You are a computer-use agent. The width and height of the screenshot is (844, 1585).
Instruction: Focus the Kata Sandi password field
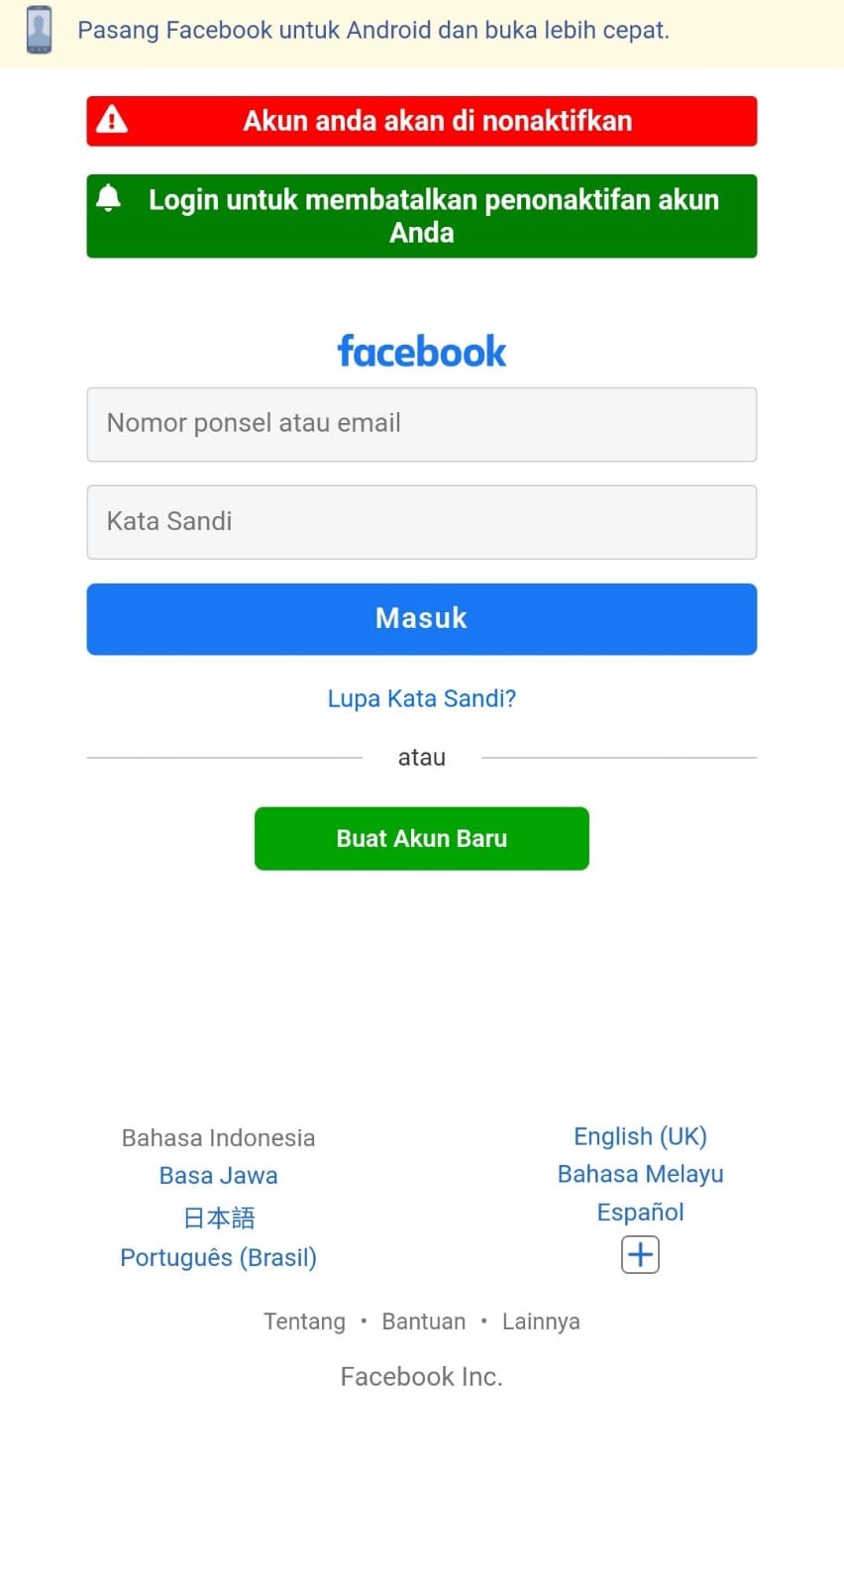pos(422,522)
